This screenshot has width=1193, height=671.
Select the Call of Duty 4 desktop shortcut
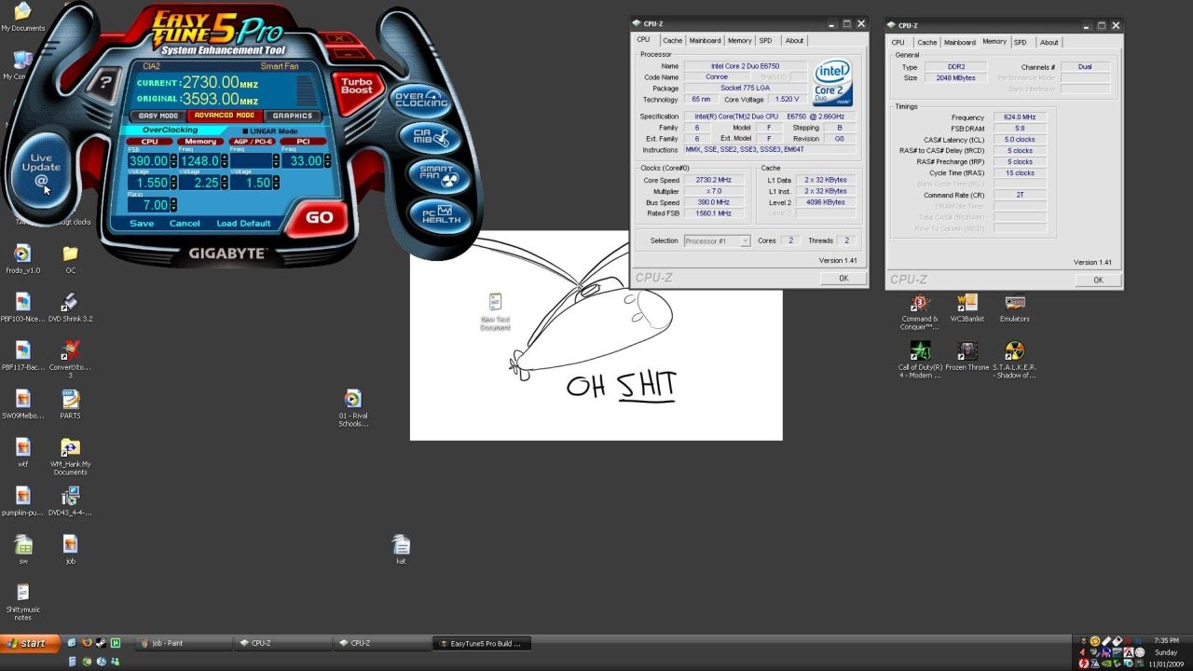coord(920,360)
